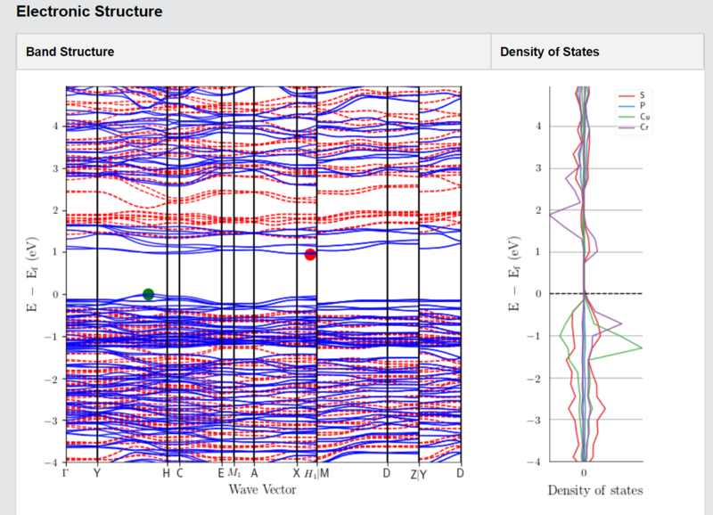Click the green Cu peak in DOS plot
Viewport: 713px width, 515px height.
pos(641,347)
